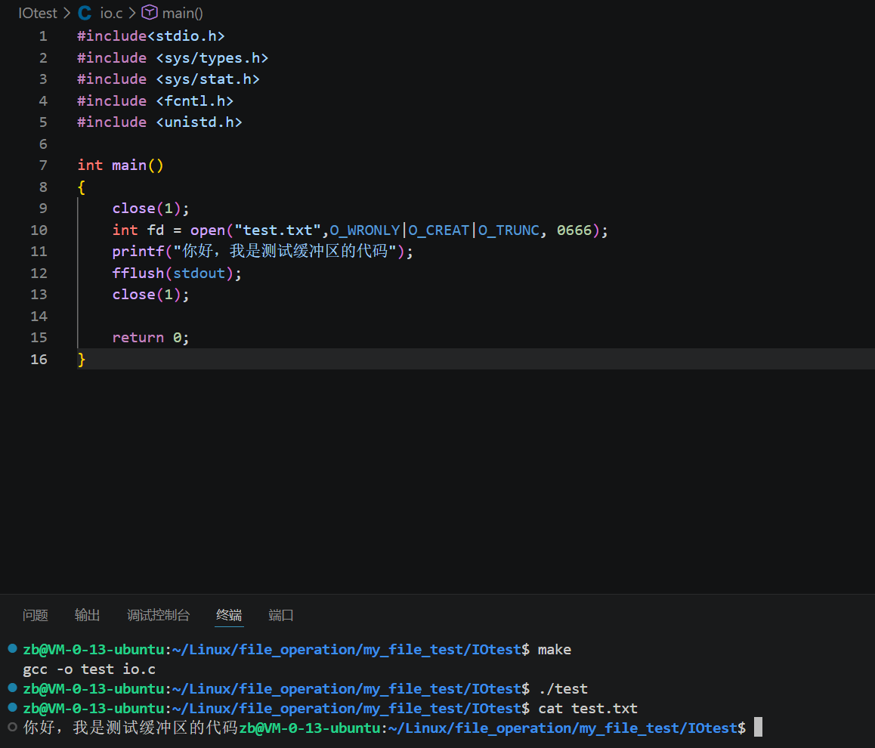
Task: Click the Chinese output text in the terminal
Action: [x=130, y=728]
